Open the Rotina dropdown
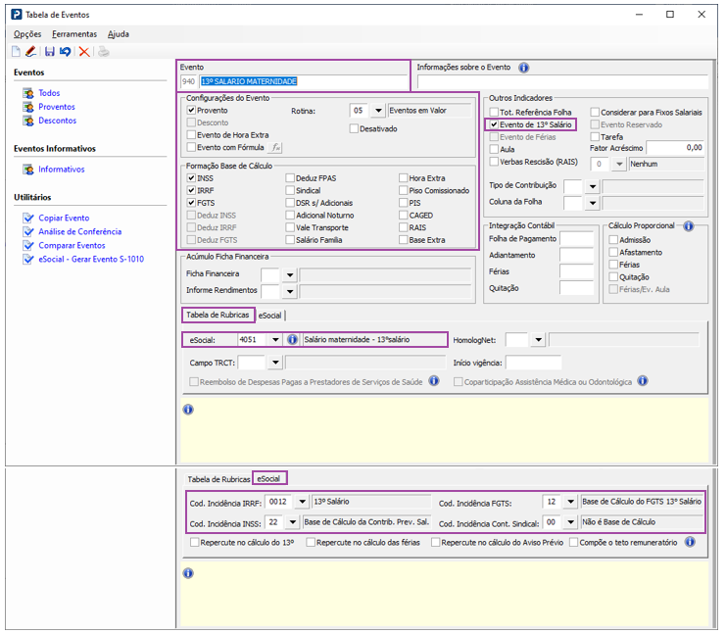The image size is (726, 634). pos(378,111)
